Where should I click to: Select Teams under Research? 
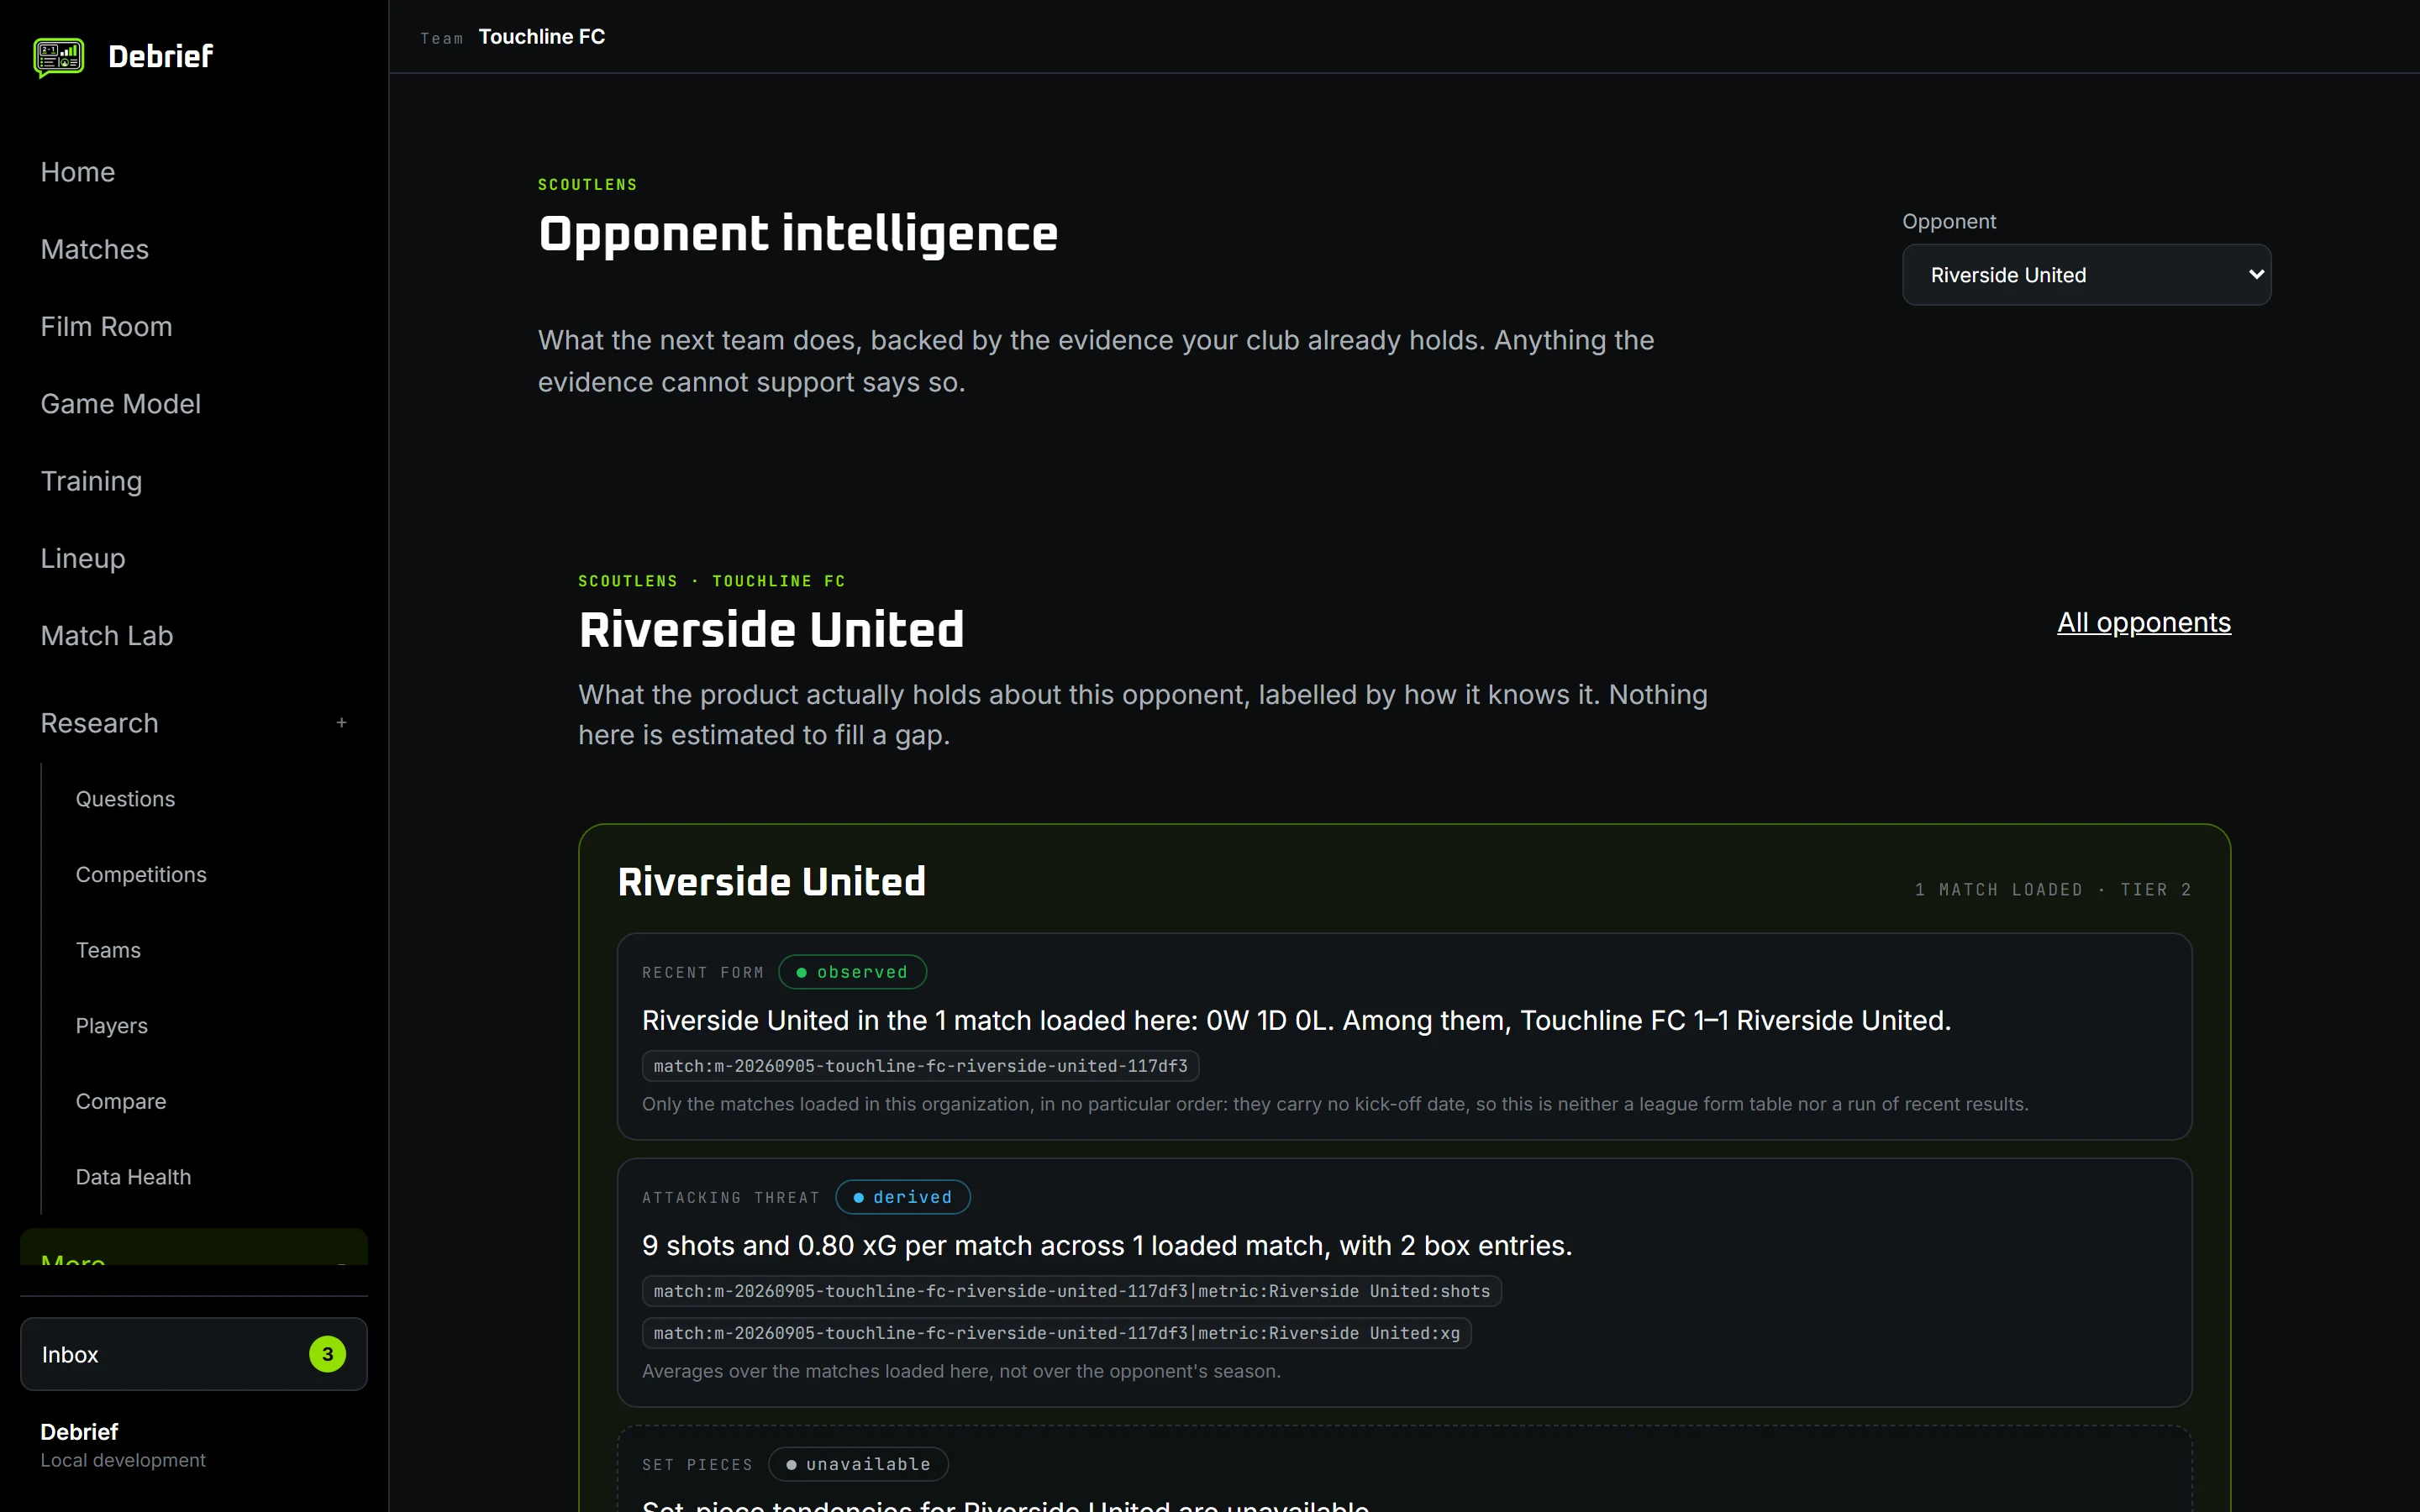tap(109, 950)
